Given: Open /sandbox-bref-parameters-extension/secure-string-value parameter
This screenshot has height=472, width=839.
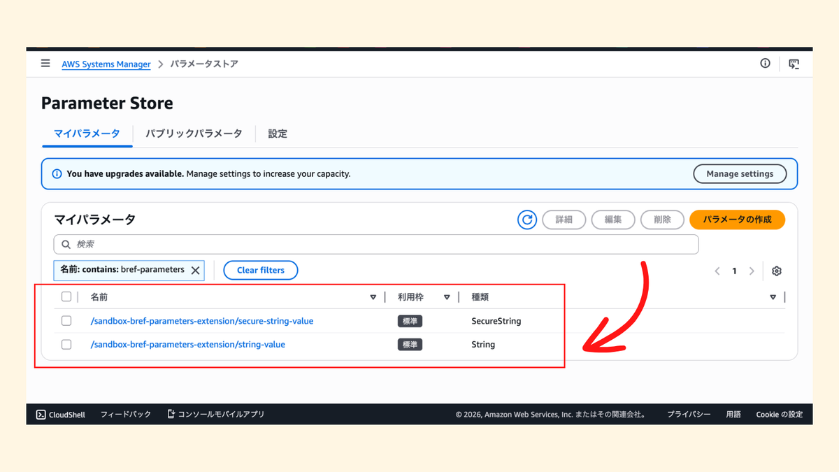Looking at the screenshot, I should click(202, 321).
